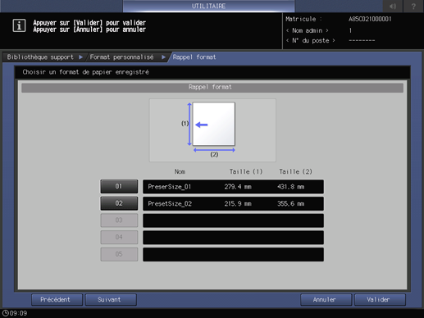
Task: Click Choisir un format de papier enregistré
Action: click(x=85, y=72)
